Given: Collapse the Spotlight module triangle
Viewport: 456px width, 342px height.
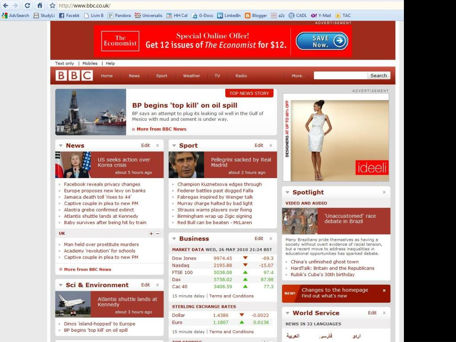Looking at the screenshot, I should pyautogui.click(x=287, y=192).
